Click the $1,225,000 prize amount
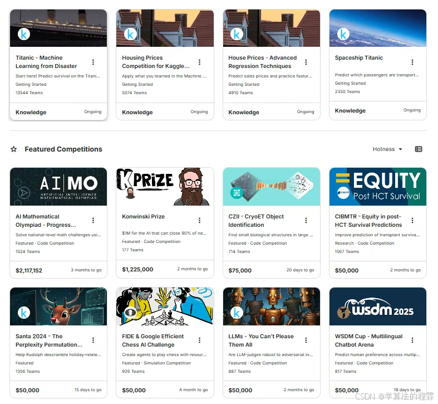Viewport: 438px width, 404px height. pyautogui.click(x=137, y=270)
